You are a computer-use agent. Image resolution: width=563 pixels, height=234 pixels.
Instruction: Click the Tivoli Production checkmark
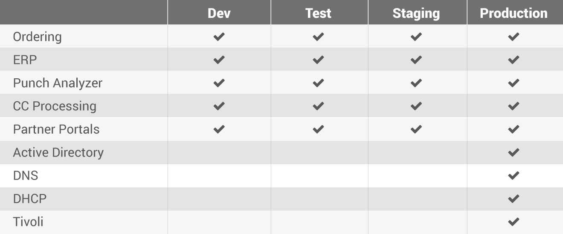click(514, 222)
